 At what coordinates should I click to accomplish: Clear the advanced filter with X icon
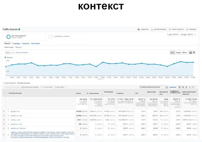coord(166,87)
